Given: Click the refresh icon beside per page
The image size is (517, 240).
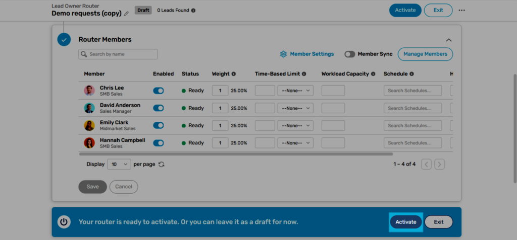Looking at the screenshot, I should pos(162,164).
